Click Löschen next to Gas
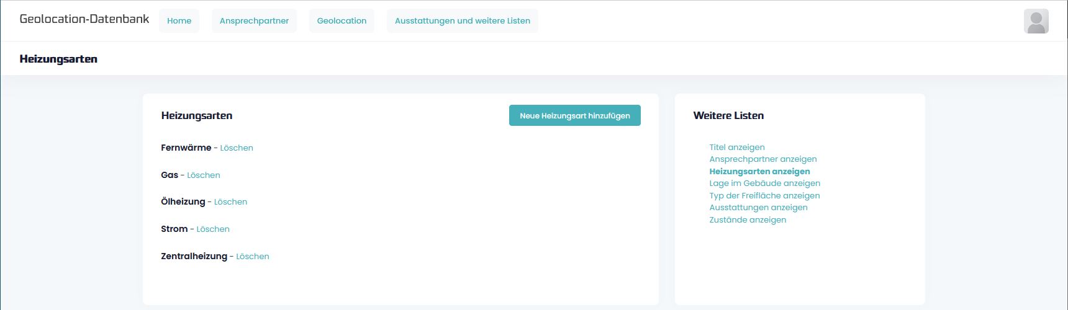The image size is (1068, 310). pyautogui.click(x=204, y=175)
